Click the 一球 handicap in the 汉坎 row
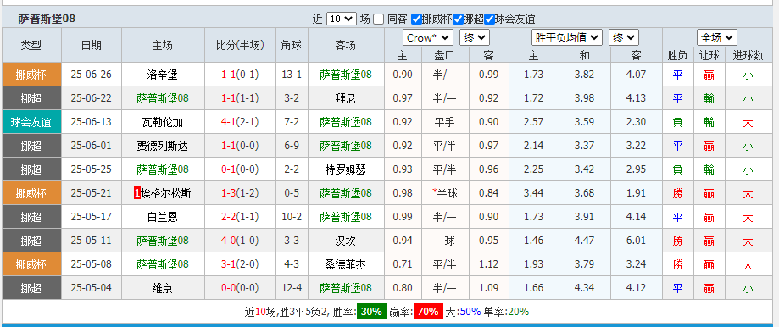This screenshot has width=779, height=327. tap(445, 241)
